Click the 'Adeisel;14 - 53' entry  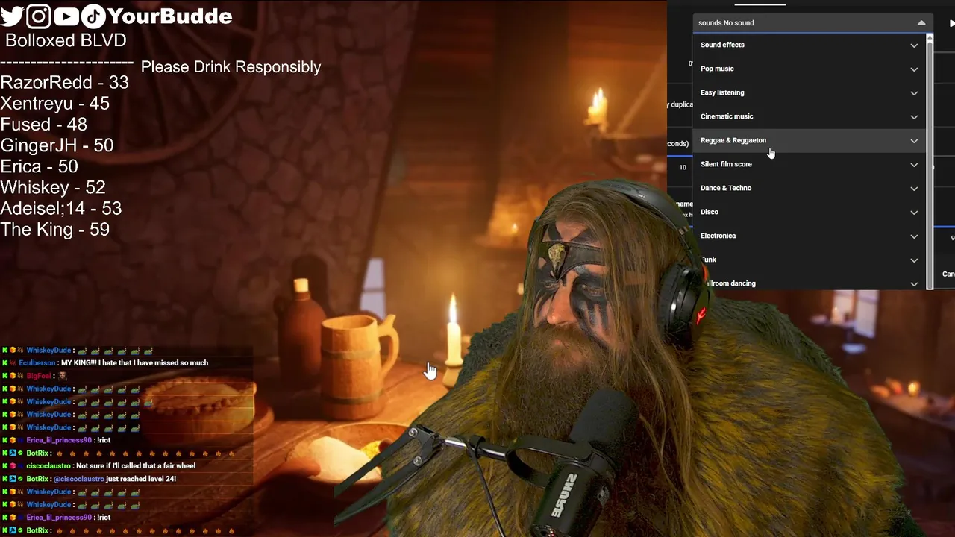61,208
